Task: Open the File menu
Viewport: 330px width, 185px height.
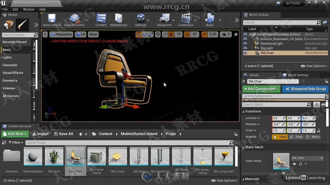Action: pos(5,9)
